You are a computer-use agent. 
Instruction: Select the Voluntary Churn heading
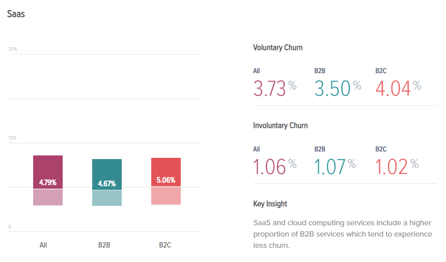278,48
